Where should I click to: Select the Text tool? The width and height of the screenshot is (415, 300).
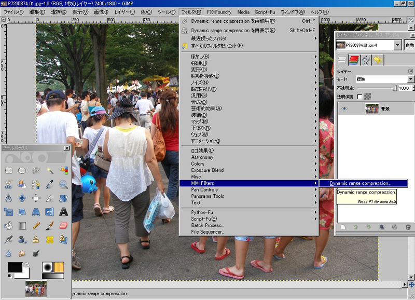click(63, 212)
